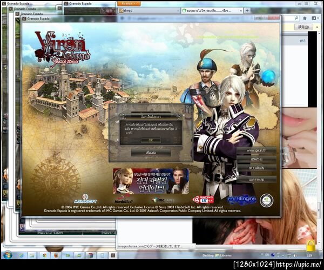The width and height of the screenshot is (324, 270).
Task: Close the second Firefox tab
Action: pyautogui.click(x=241, y=11)
